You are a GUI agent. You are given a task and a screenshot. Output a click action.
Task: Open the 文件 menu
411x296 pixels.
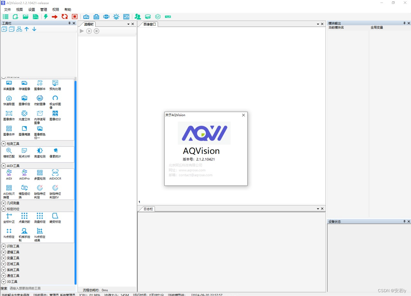(x=7, y=10)
